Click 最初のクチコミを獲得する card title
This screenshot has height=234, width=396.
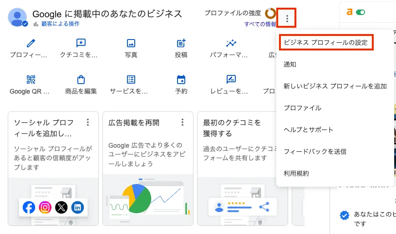pyautogui.click(x=232, y=128)
